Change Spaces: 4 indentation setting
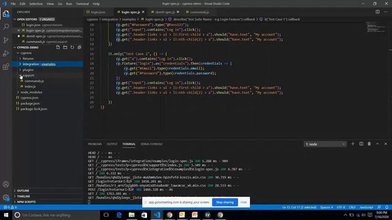 coord(326,207)
